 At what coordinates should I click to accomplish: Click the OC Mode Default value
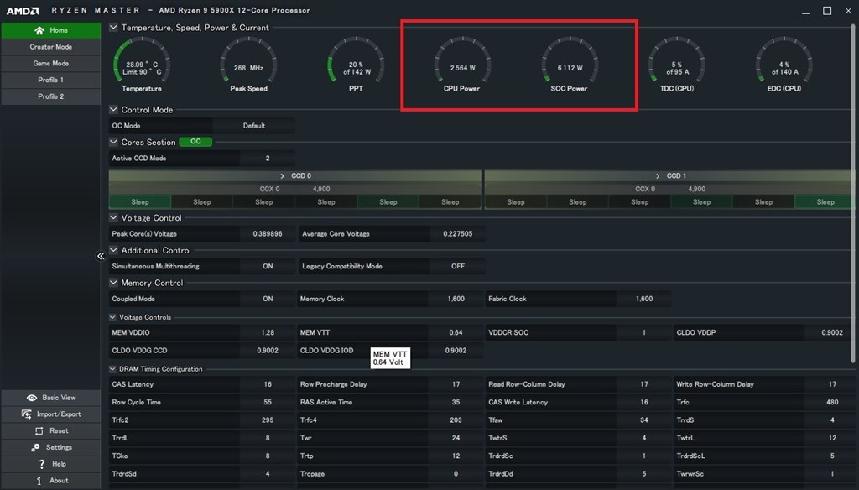[x=253, y=126]
